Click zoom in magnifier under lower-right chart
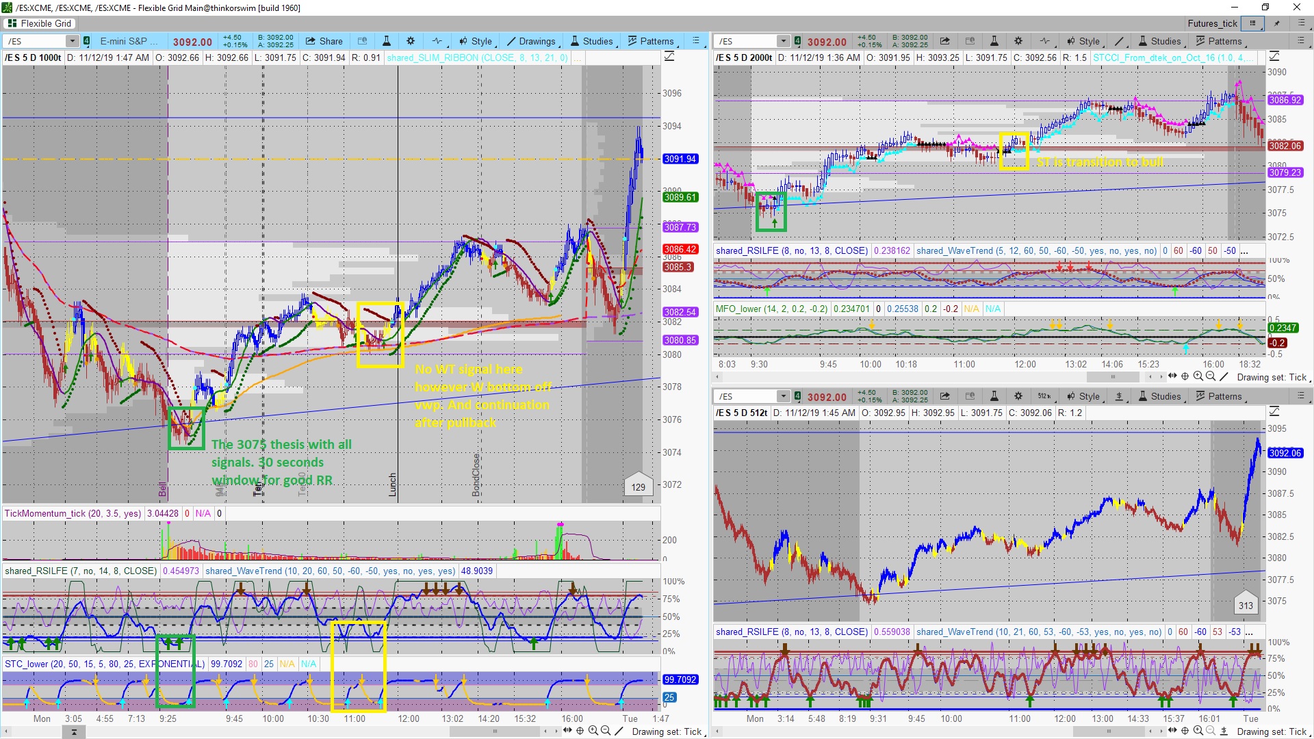The width and height of the screenshot is (1314, 739). pyautogui.click(x=1198, y=731)
